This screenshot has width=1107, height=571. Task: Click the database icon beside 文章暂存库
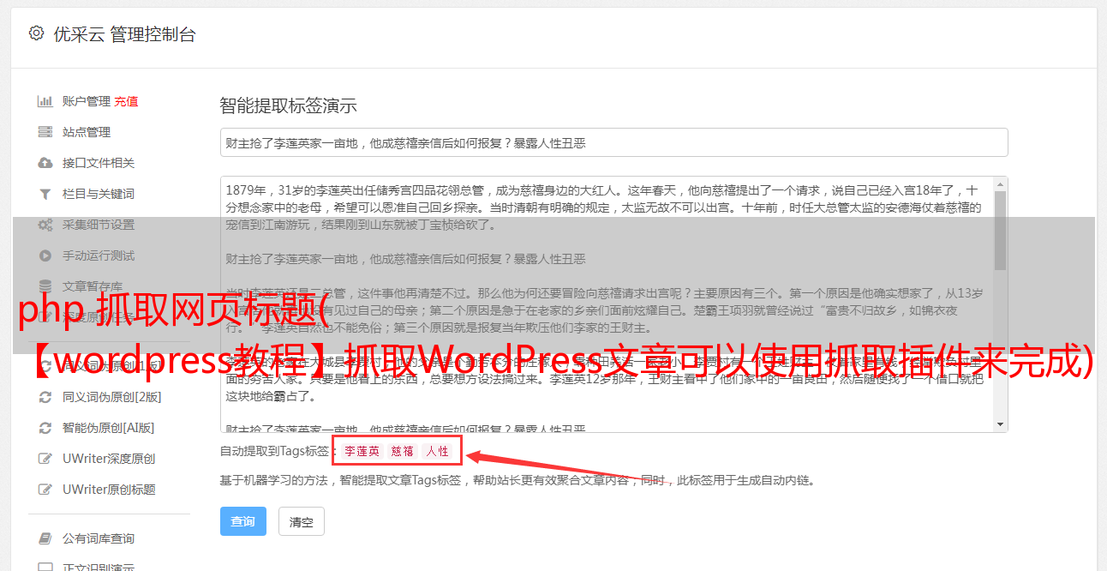pos(45,286)
